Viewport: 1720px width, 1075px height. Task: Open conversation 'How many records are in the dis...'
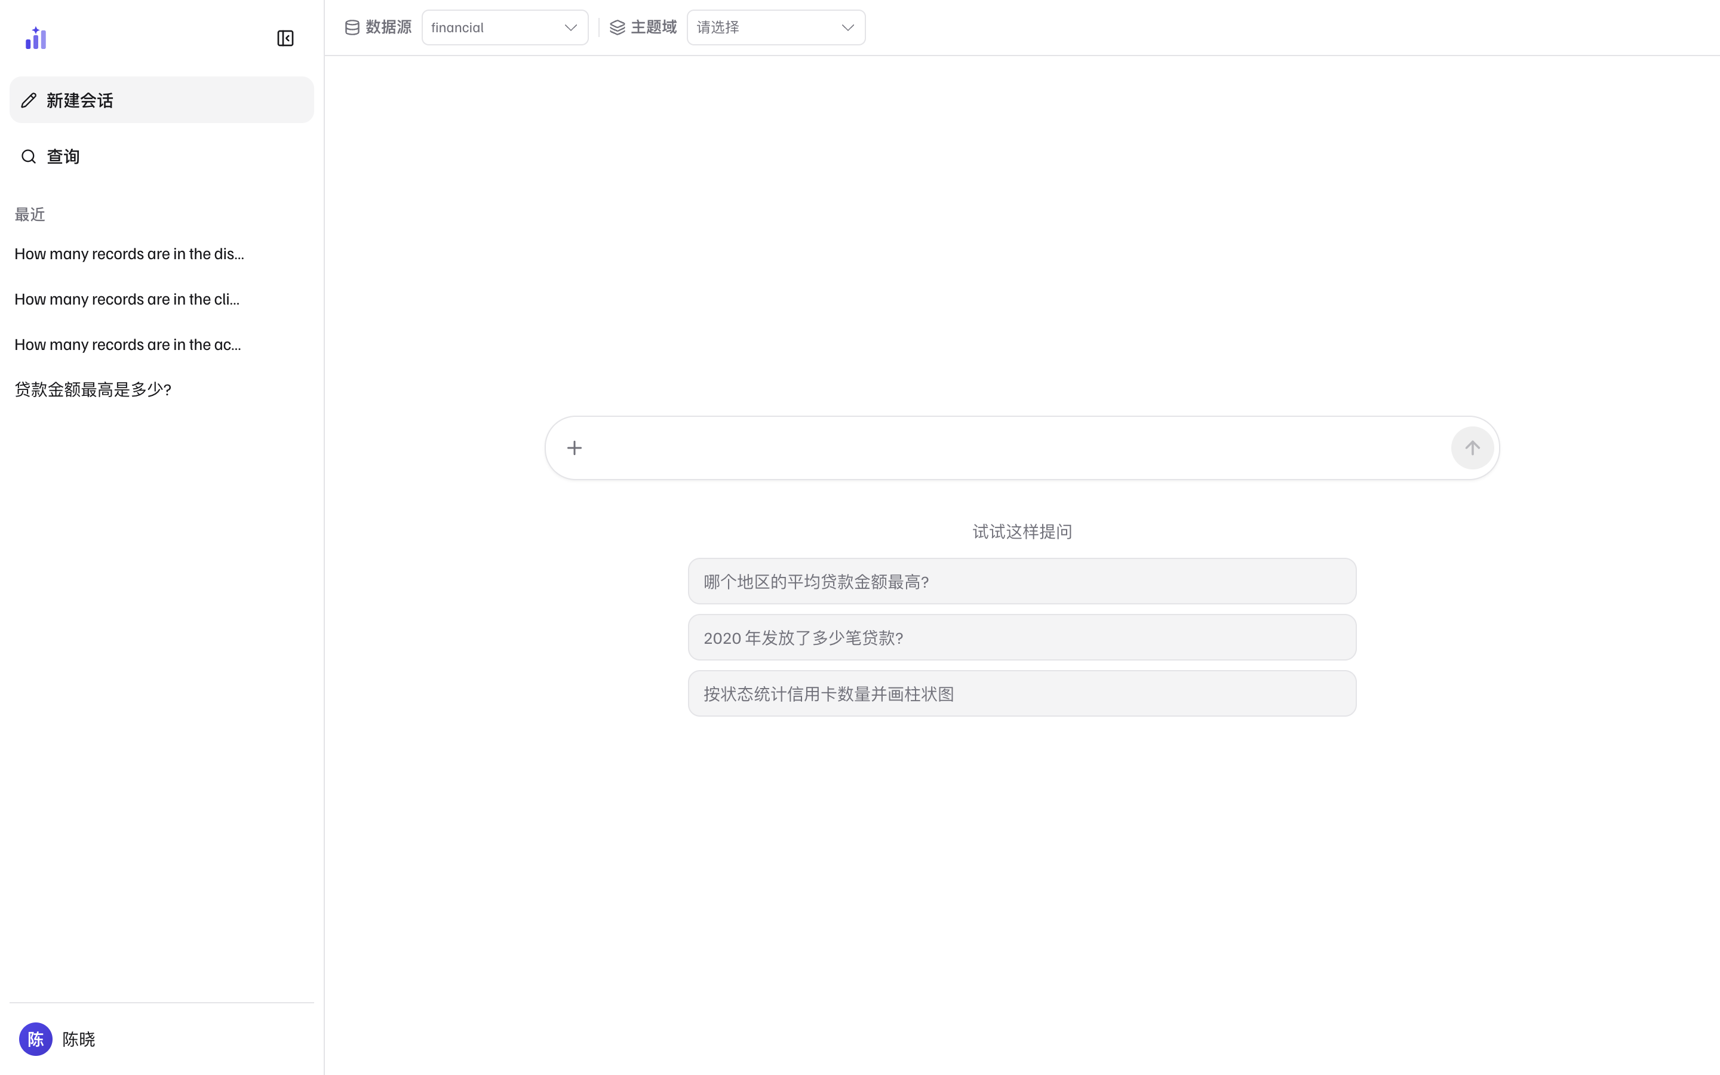coord(130,254)
